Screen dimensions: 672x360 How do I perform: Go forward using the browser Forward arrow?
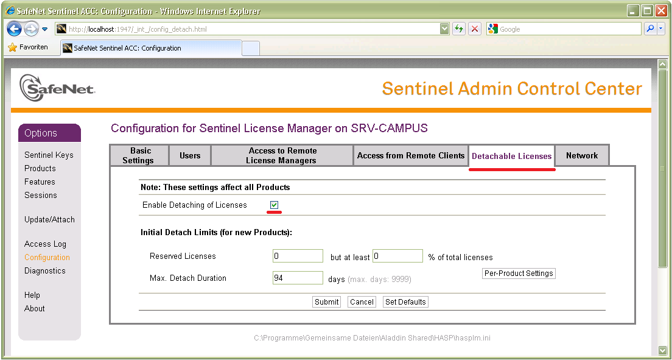[31, 29]
